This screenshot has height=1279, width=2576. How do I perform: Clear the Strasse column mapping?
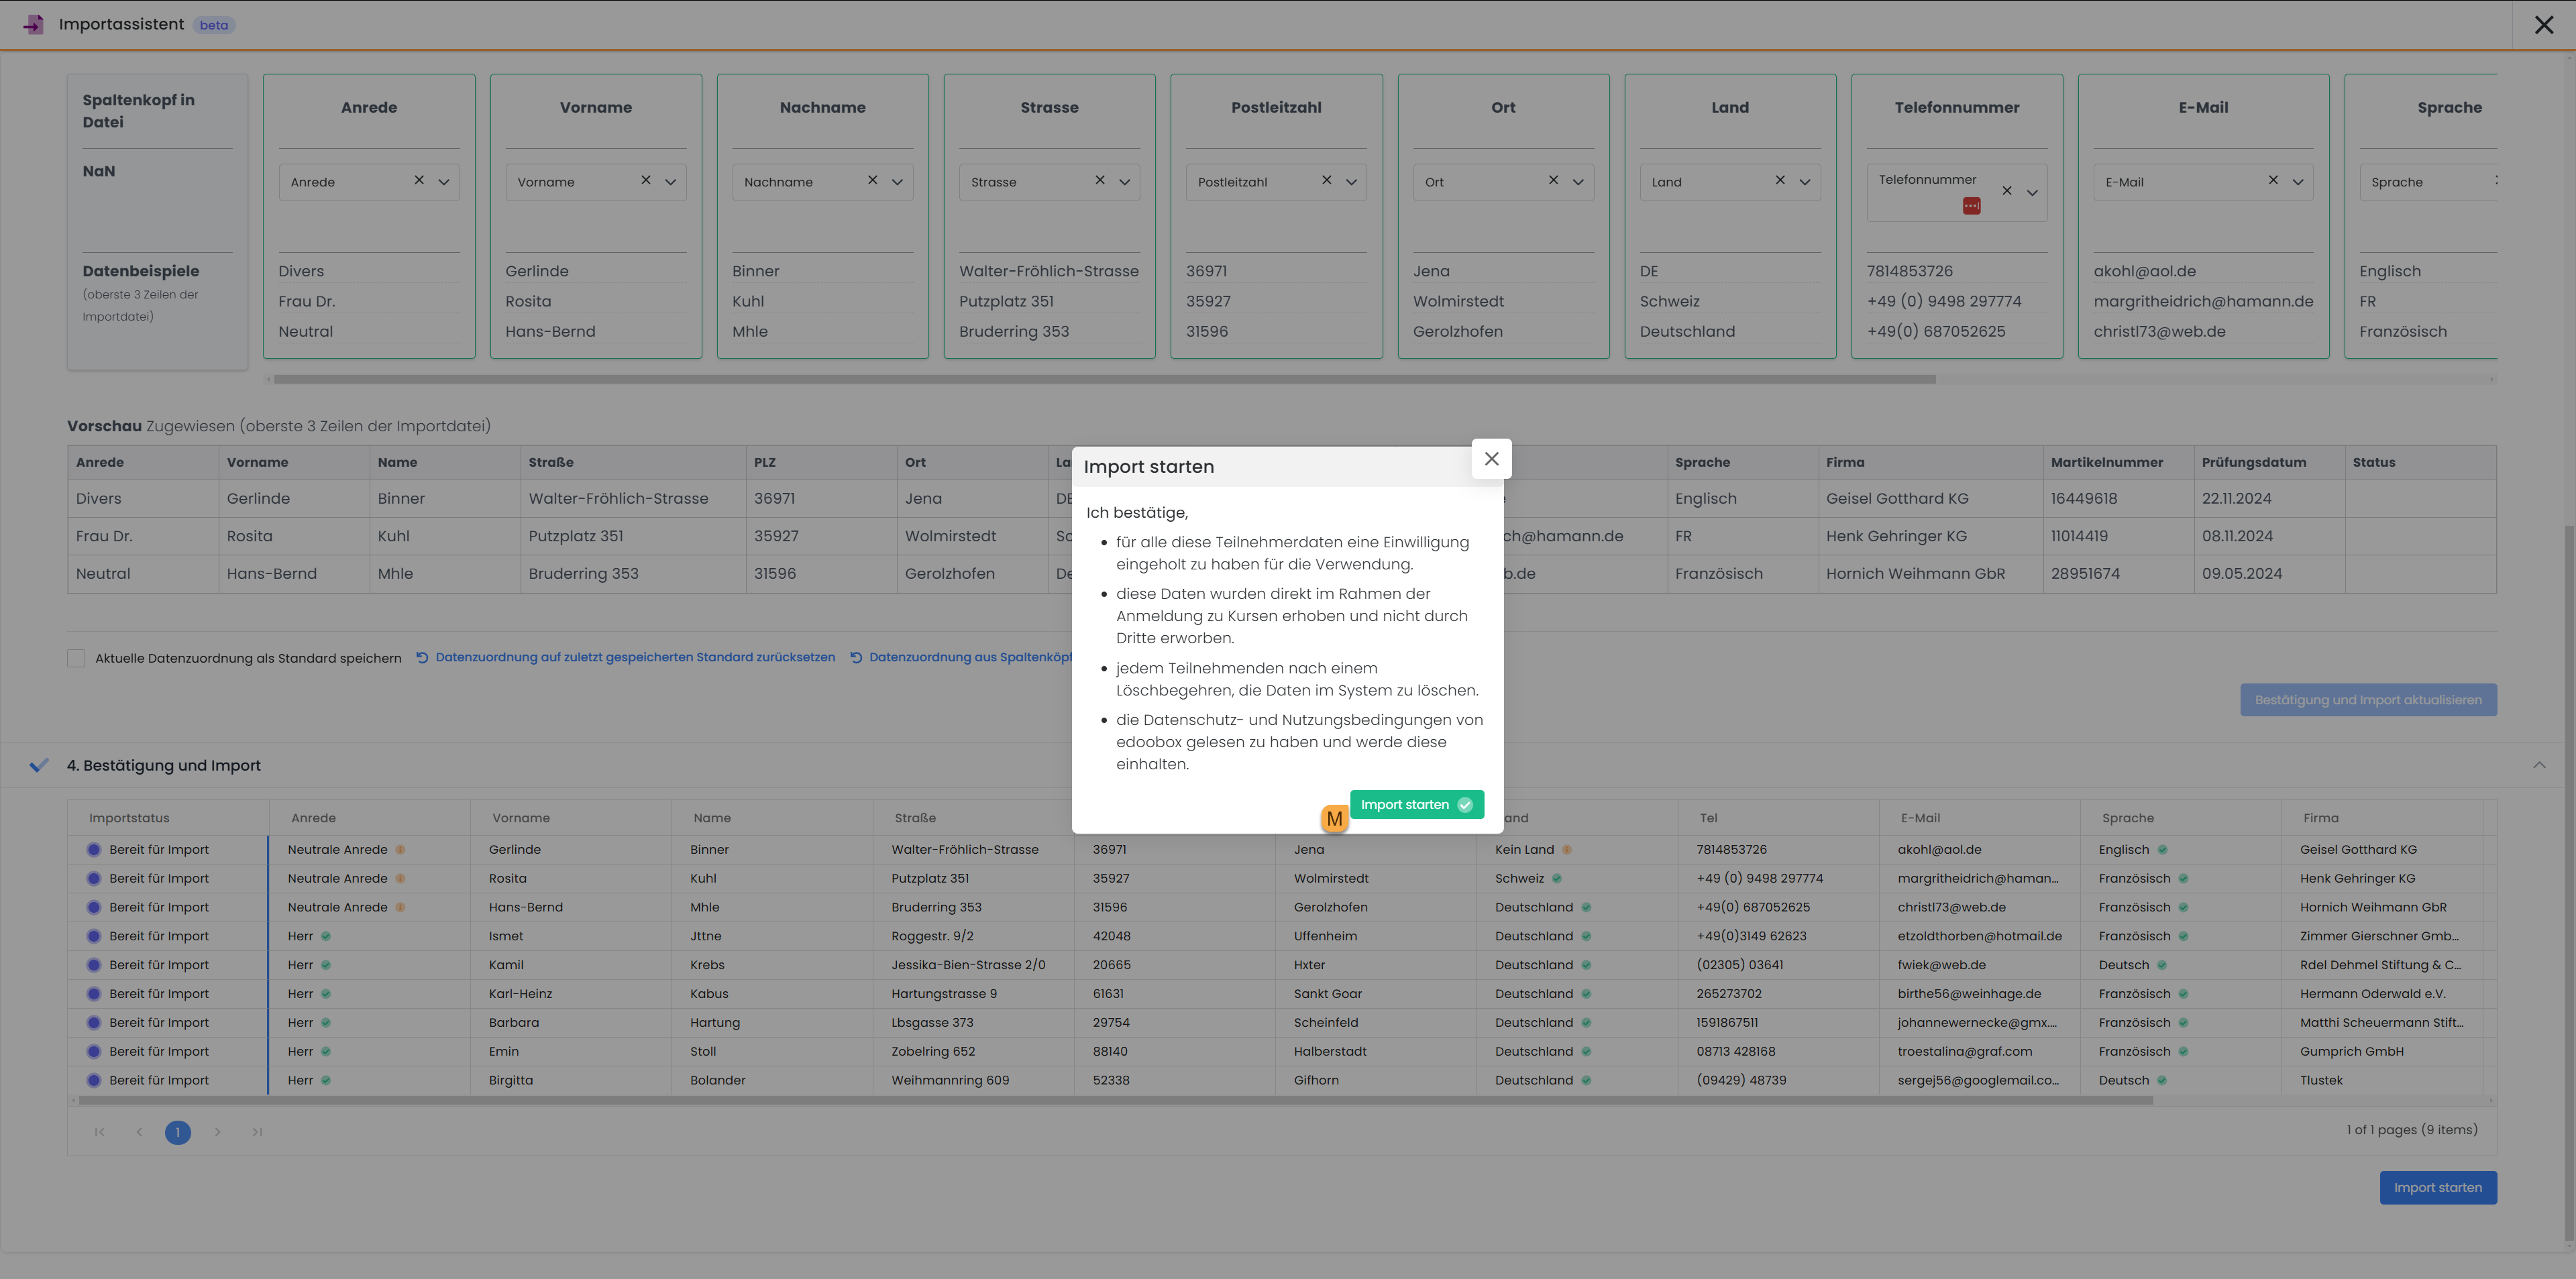1099,180
